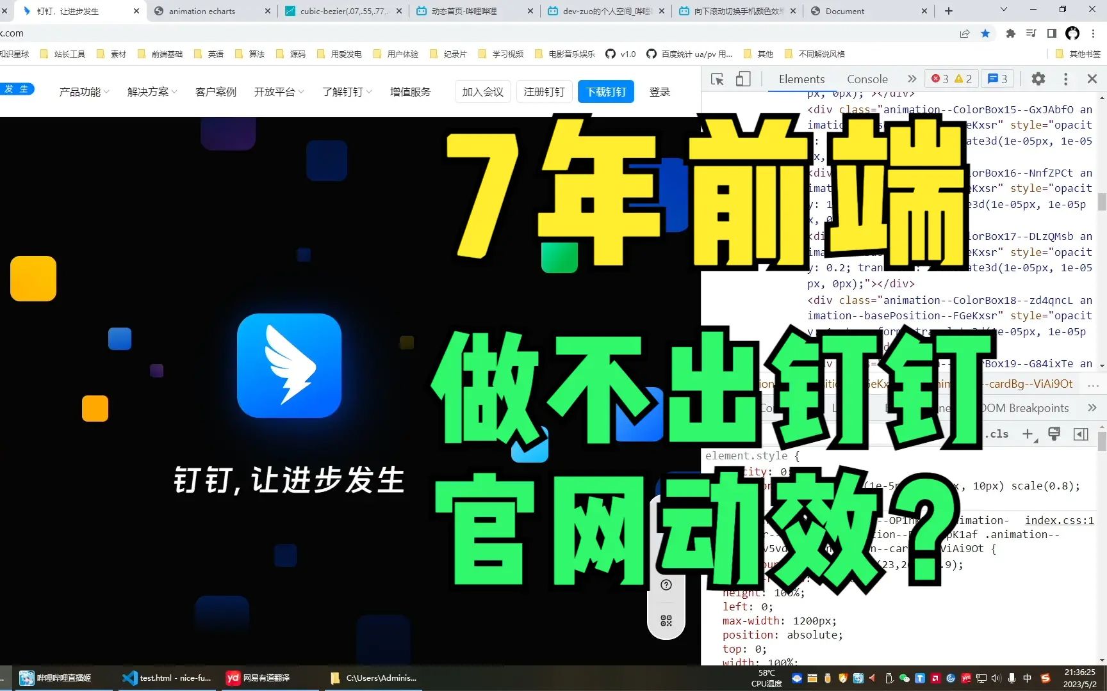Click the position: absolute declaration

[x=783, y=635]
